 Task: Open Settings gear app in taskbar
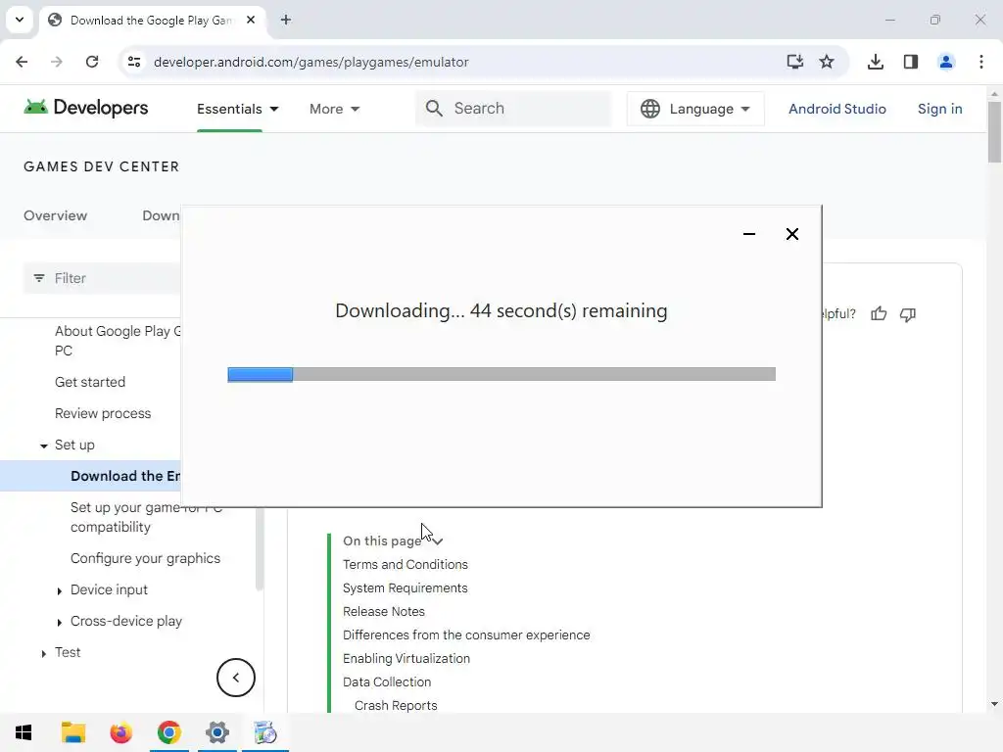pyautogui.click(x=216, y=732)
